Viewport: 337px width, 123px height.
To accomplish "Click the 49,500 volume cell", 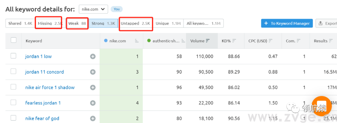I will [206, 88].
